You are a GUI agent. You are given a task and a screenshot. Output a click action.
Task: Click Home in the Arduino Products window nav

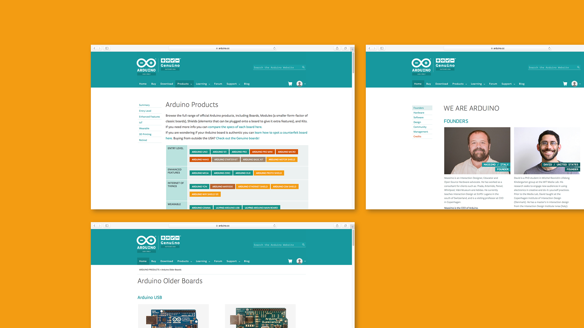[143, 84]
